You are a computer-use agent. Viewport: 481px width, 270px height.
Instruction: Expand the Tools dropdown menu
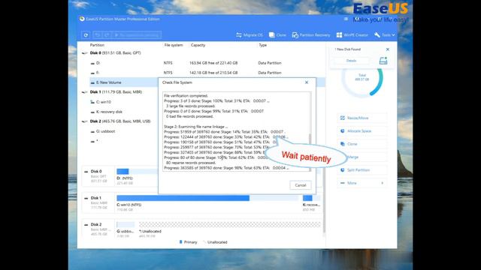pos(384,35)
